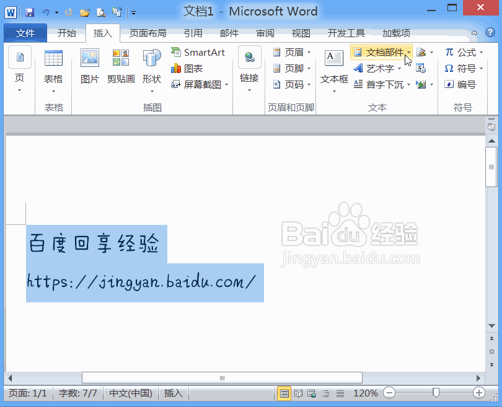
Task: Click the Save icon on Quick Access Toolbar
Action: (x=30, y=12)
